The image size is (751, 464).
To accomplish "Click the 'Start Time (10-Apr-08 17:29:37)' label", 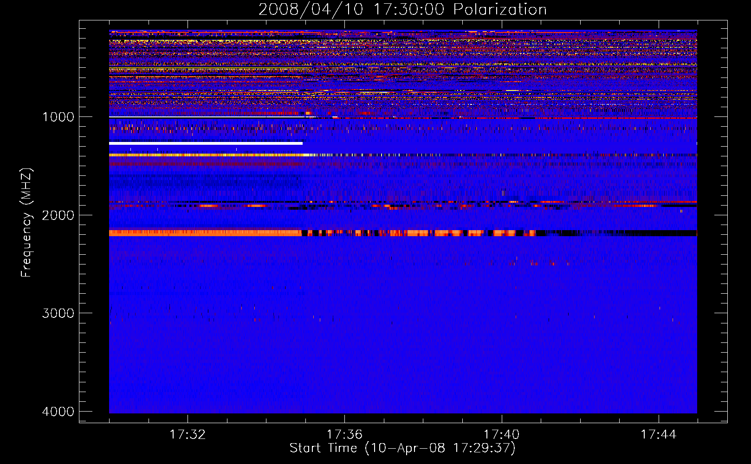I will (402, 448).
